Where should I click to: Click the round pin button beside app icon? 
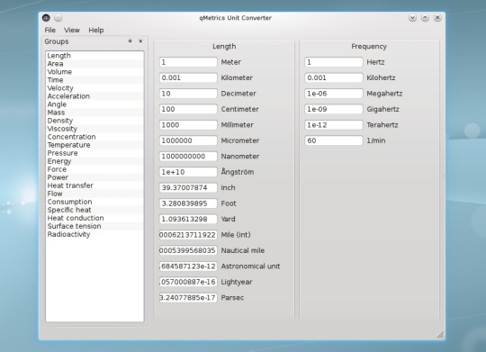point(58,18)
